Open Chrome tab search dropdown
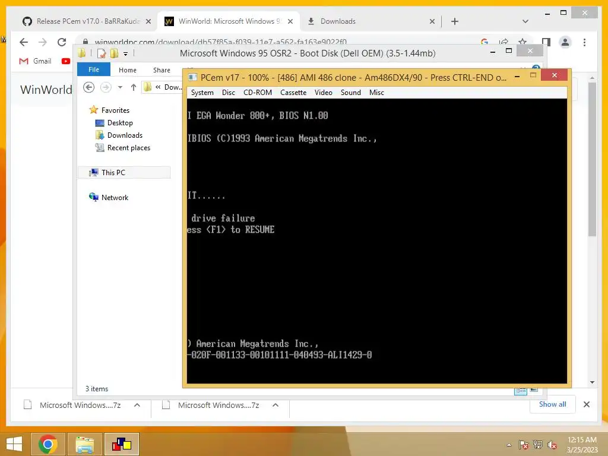608x456 pixels. [x=525, y=21]
